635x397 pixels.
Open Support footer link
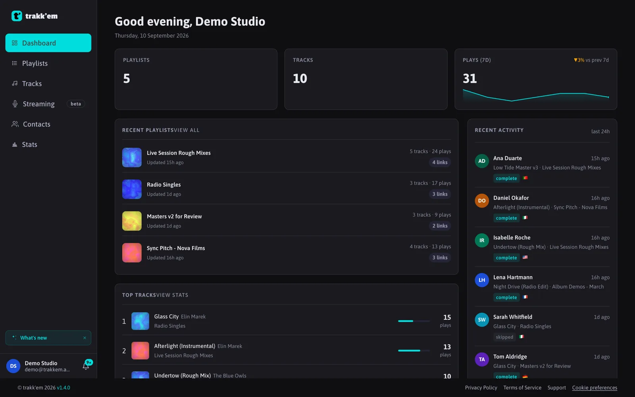[556, 388]
